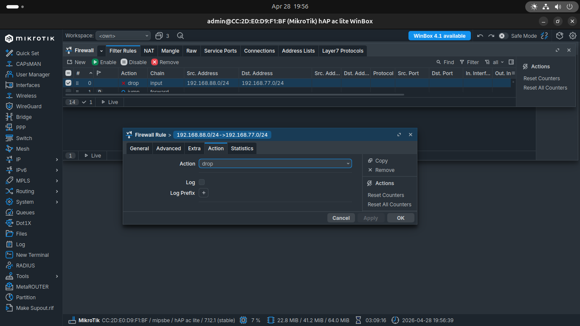
Task: Open the Bridge section
Action: [x=24, y=117]
